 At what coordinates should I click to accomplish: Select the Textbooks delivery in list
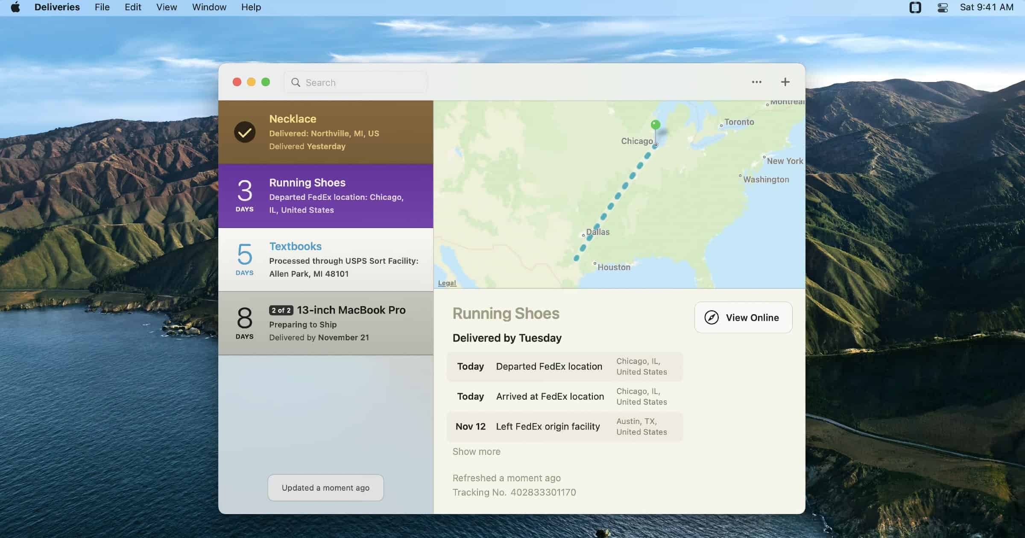click(325, 260)
